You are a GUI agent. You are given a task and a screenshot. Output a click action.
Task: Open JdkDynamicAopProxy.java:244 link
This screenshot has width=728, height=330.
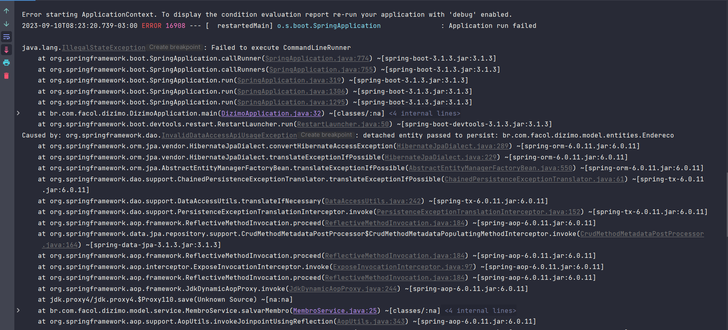(343, 289)
